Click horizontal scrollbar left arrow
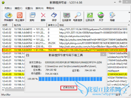 [3, 90]
